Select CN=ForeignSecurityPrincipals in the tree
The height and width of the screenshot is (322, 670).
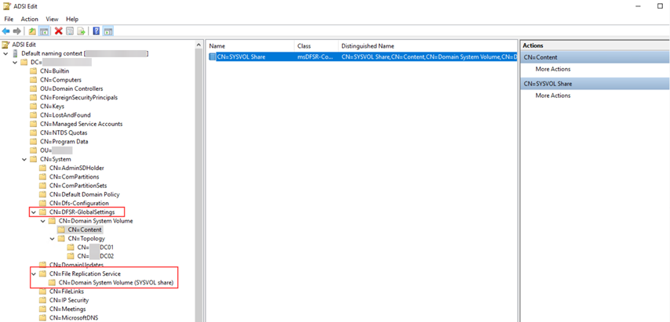point(78,97)
